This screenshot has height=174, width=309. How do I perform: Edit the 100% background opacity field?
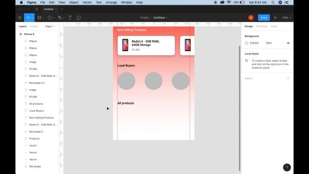click(x=268, y=43)
